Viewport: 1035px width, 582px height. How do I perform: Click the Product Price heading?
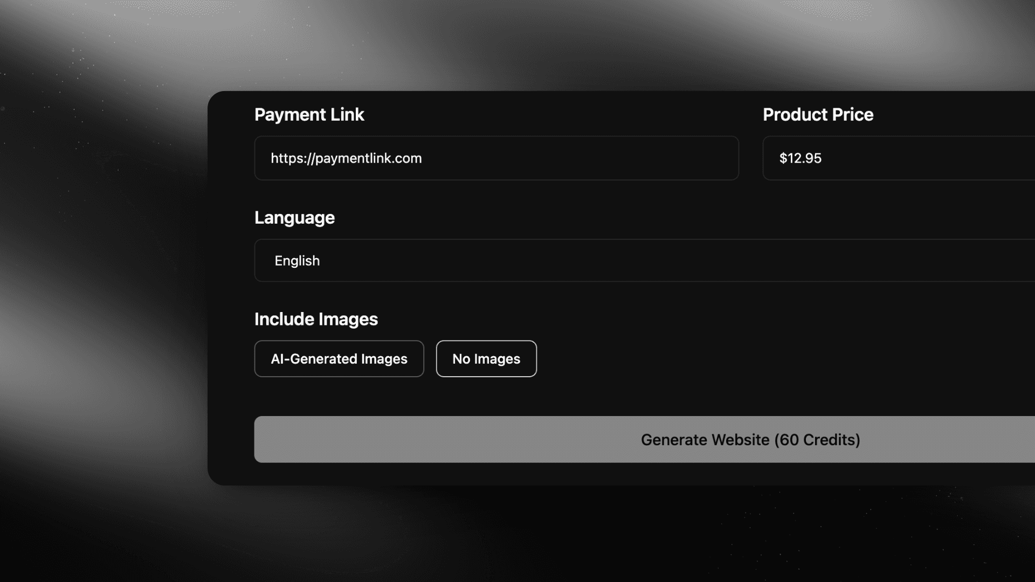click(818, 115)
